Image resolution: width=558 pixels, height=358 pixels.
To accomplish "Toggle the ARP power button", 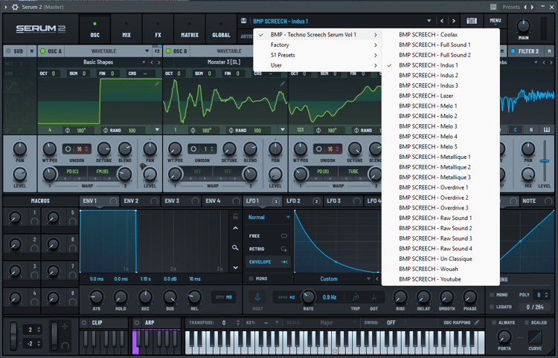I will [137, 322].
